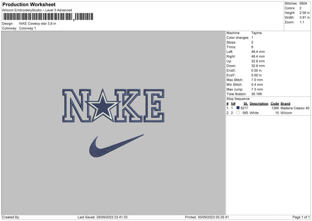Click the 'Madeira Classic 40' brand entry
Screen dimensions: 312x221
(x=295, y=108)
